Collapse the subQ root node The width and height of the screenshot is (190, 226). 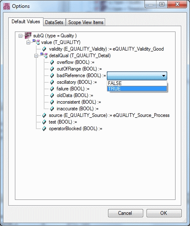coord(20,36)
